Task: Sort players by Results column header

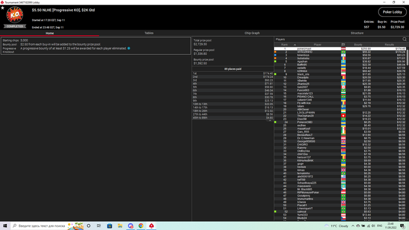Action: click(389, 44)
